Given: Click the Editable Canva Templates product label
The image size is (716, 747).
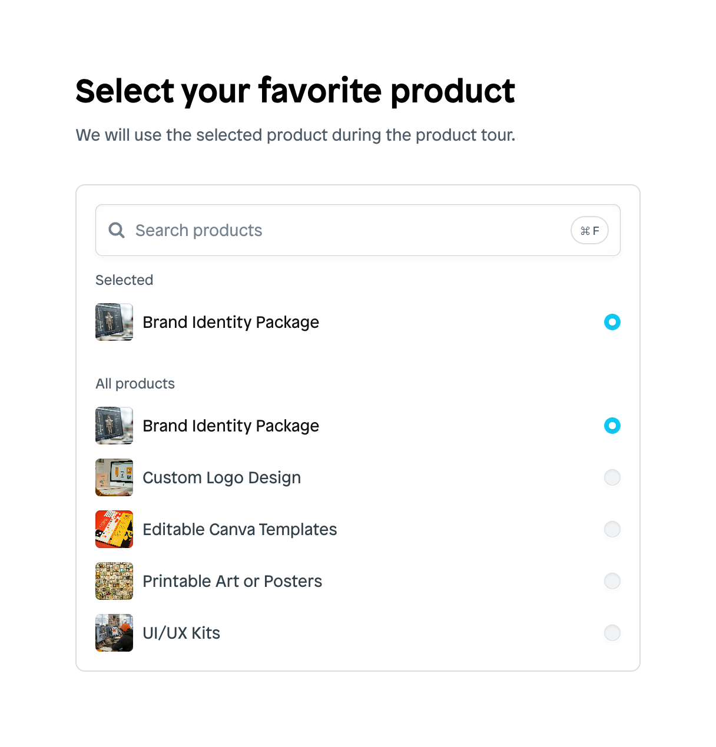Looking at the screenshot, I should coord(240,529).
